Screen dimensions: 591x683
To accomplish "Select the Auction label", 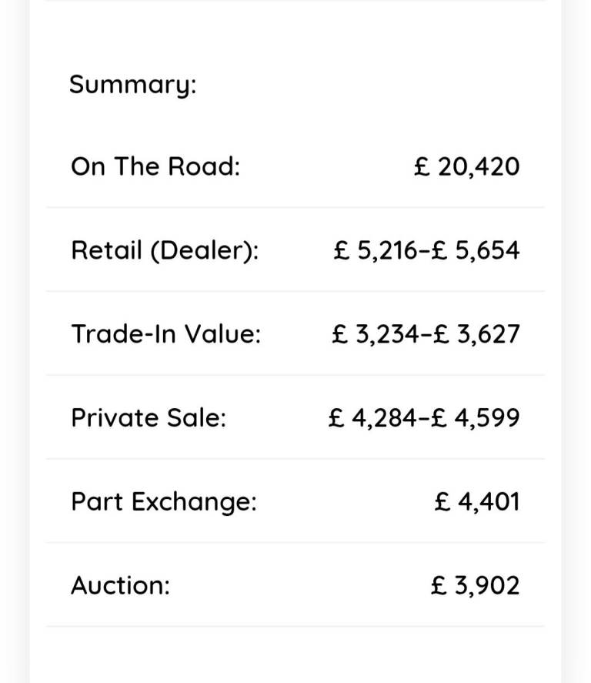I will tap(120, 586).
